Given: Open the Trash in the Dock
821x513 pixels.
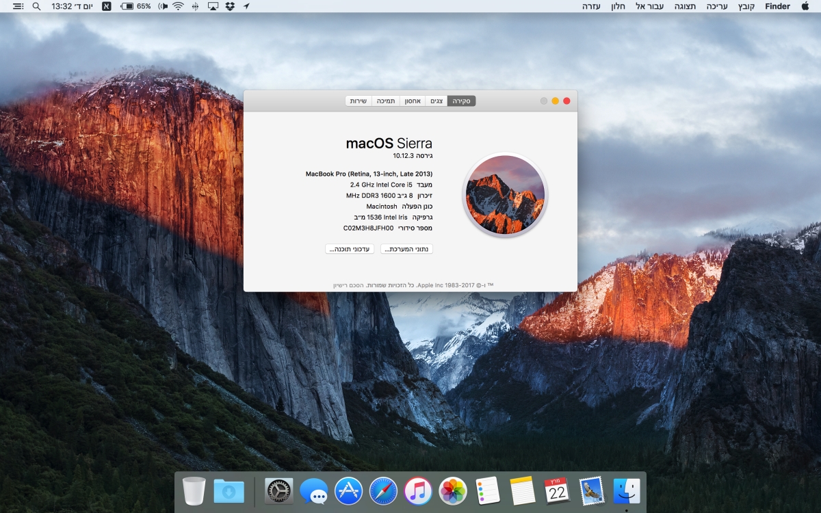Looking at the screenshot, I should (x=194, y=491).
